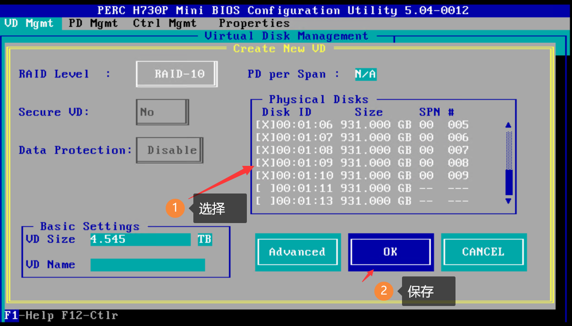
Task: Click the SPN column header
Action: 430,112
